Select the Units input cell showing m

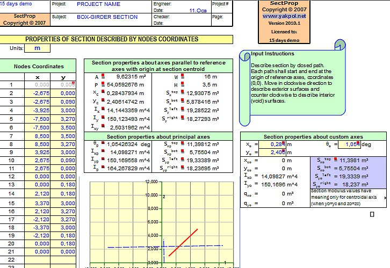pyautogui.click(x=37, y=48)
